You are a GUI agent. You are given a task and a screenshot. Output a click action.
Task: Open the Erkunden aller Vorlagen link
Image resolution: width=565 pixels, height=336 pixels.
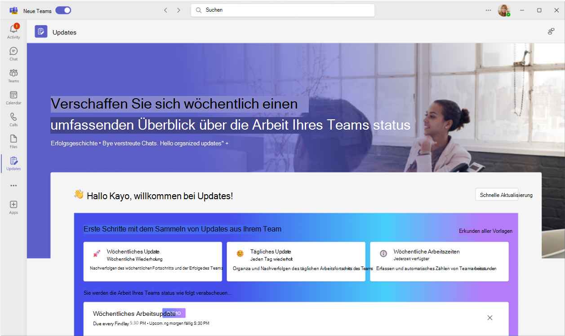[x=485, y=231]
